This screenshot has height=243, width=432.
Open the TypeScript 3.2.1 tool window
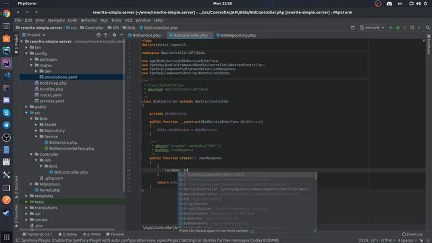tap(37, 234)
